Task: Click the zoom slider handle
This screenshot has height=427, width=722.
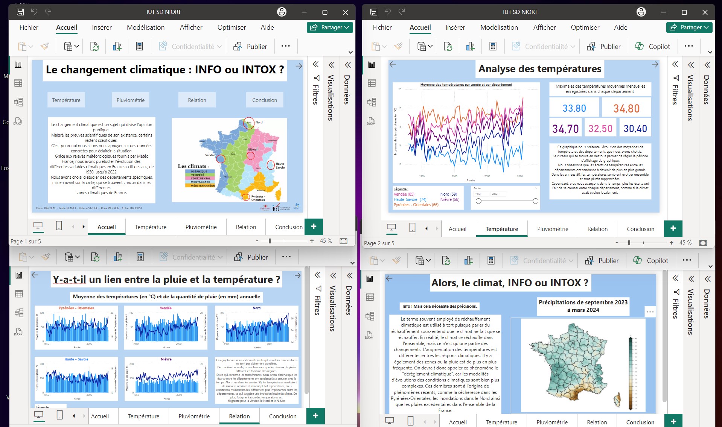Action: 270,241
